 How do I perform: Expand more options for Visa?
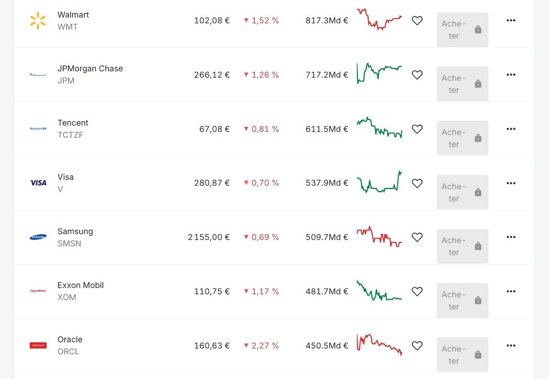[511, 183]
